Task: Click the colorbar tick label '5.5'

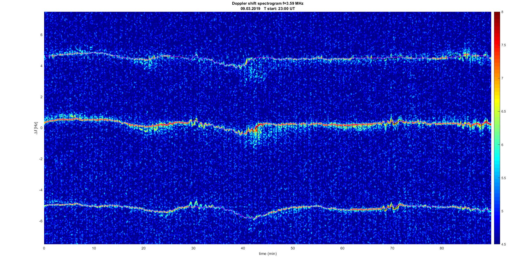Action: pyautogui.click(x=504, y=178)
